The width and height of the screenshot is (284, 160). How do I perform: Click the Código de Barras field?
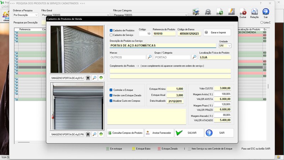(x=189, y=33)
